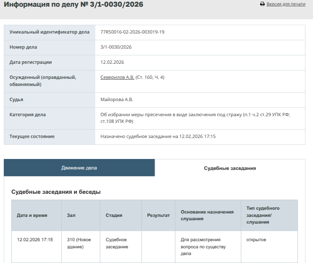Viewport: 313px width, 263px height.
Task: Open defendant link 'Северилов А.В.'
Action: pyautogui.click(x=117, y=78)
